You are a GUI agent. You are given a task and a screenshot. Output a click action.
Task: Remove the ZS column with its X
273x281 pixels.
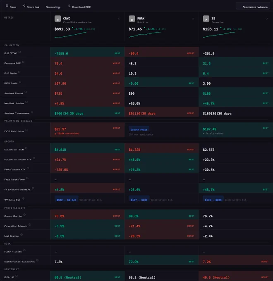pos(267,19)
